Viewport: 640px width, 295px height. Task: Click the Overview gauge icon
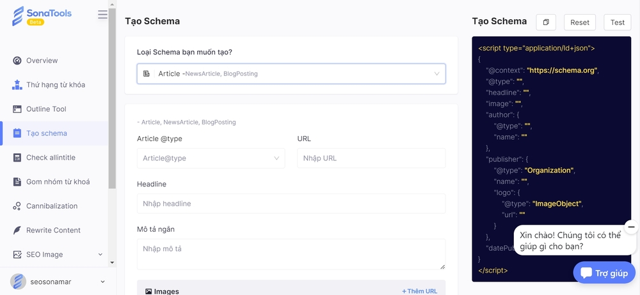coord(17,61)
